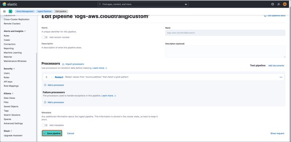Open Files in sidebar
Viewport: 291px width, 142px height.
pos(6,102)
